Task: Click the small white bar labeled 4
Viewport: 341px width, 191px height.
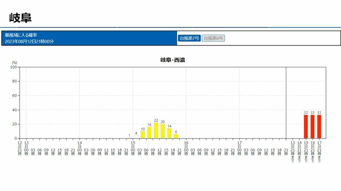Action: coord(136,137)
